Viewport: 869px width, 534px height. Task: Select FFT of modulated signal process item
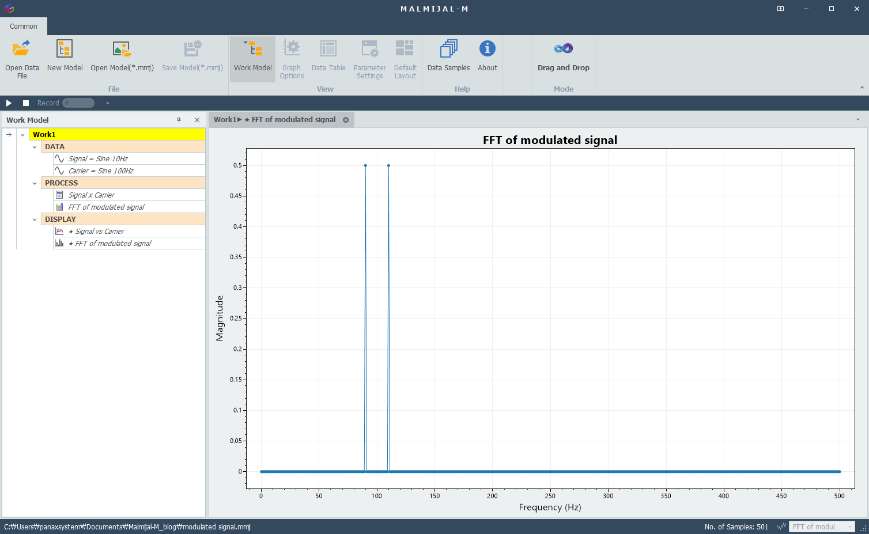click(129, 207)
